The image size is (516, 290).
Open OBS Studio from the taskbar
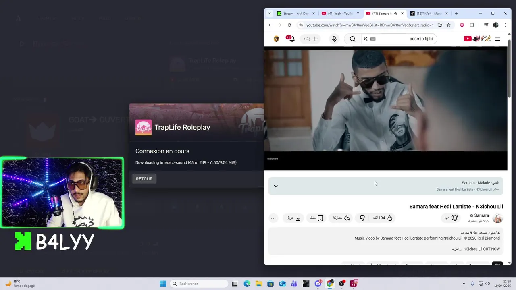(342, 284)
